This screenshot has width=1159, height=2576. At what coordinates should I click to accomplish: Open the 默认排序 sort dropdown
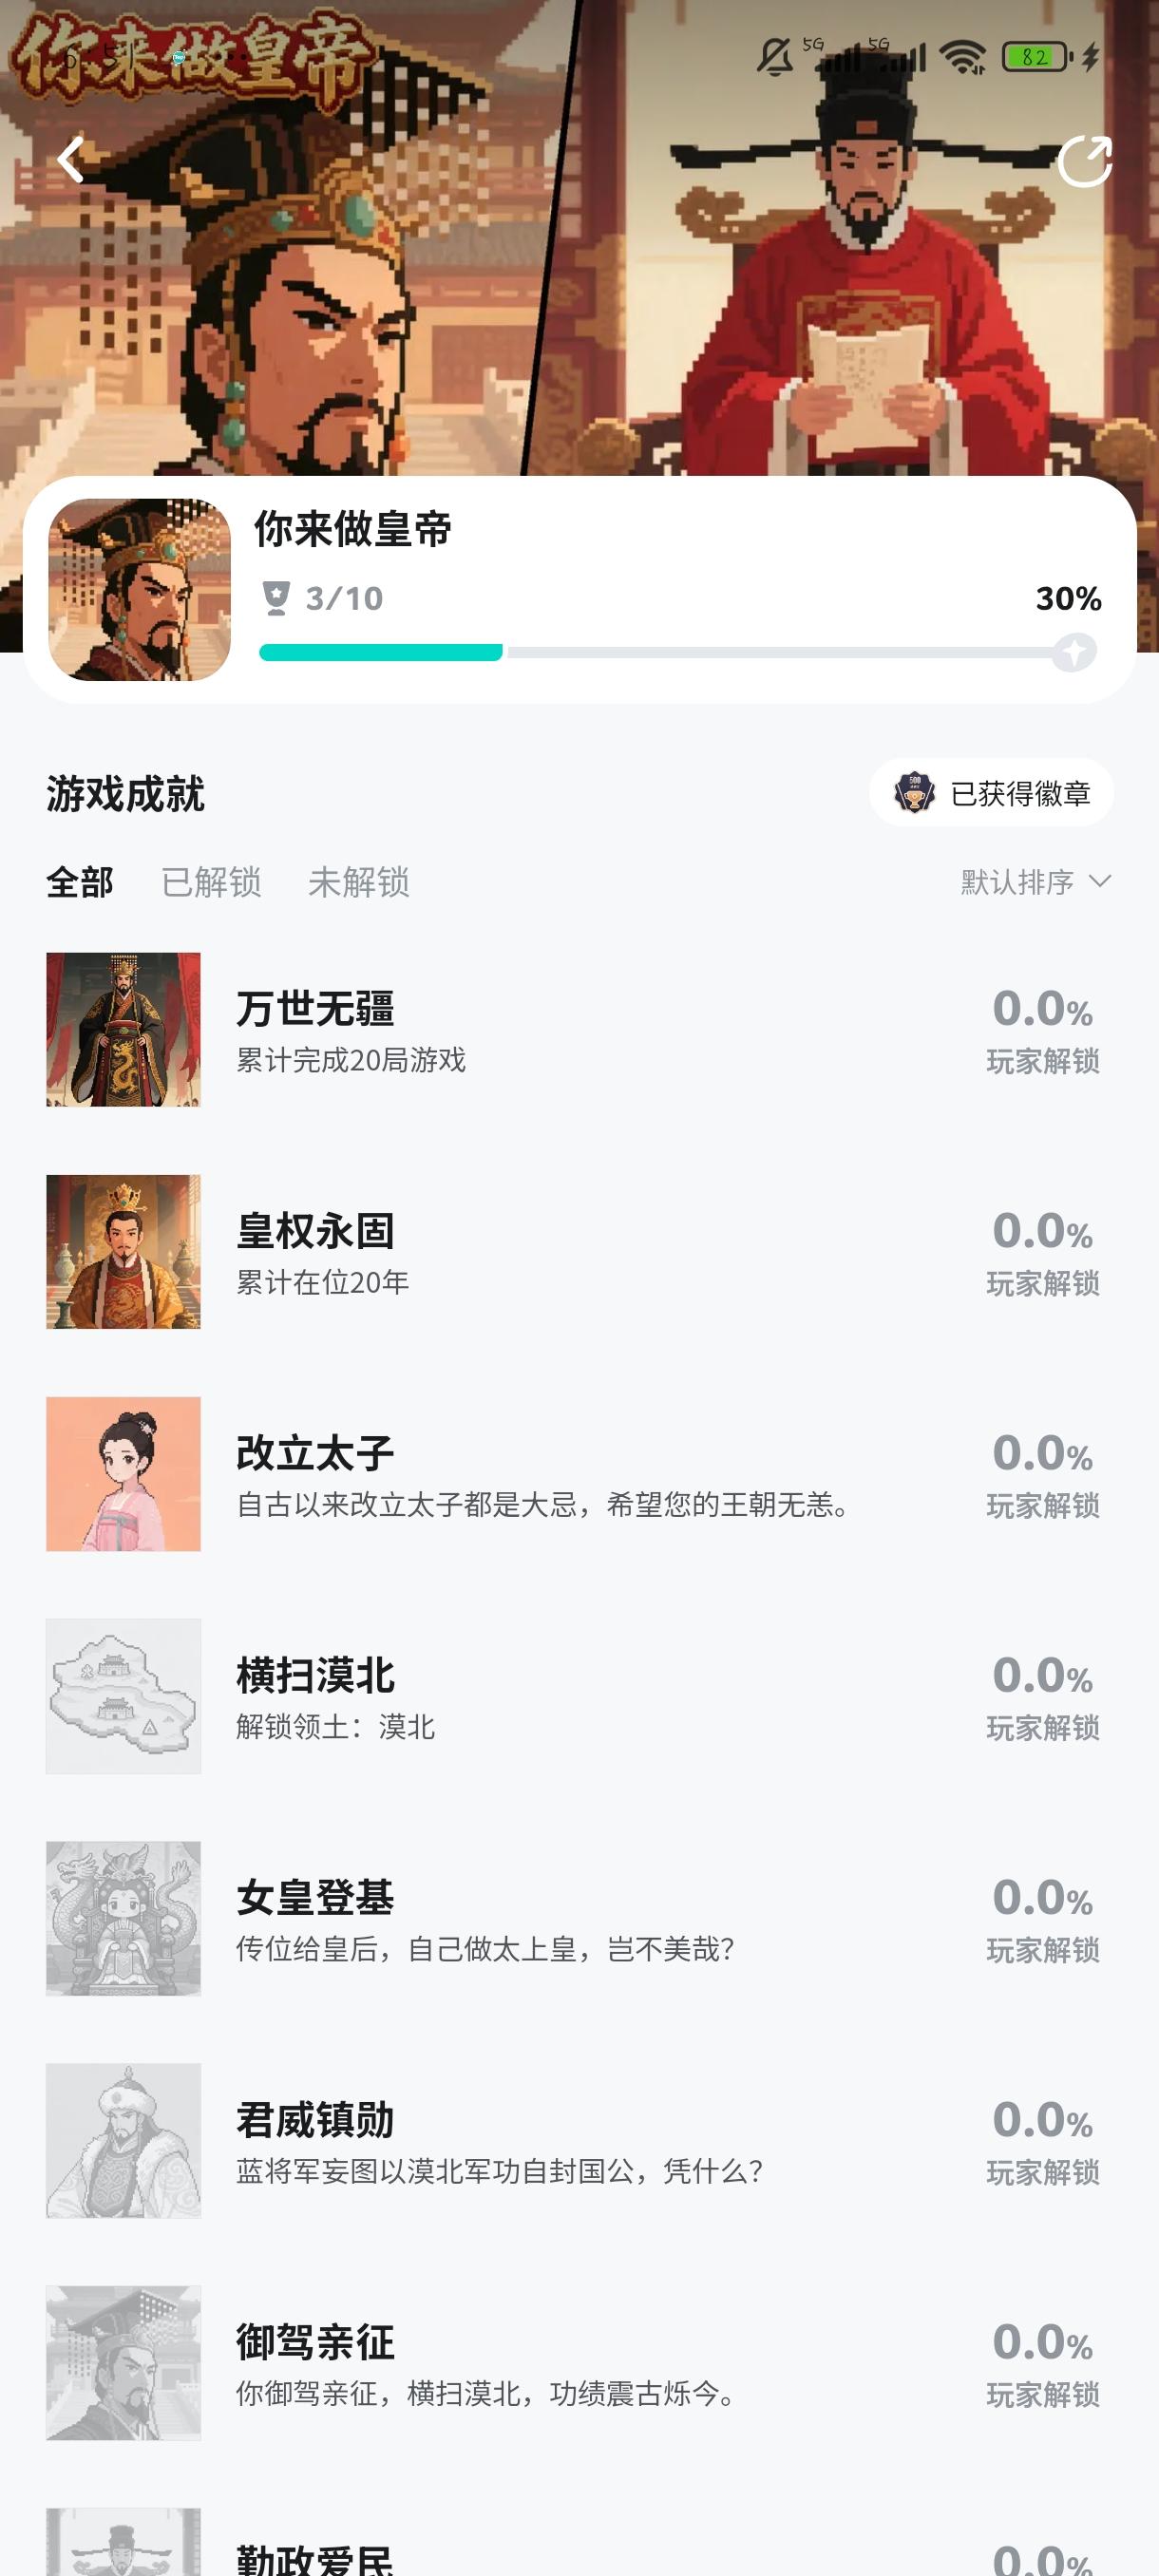1017,882
